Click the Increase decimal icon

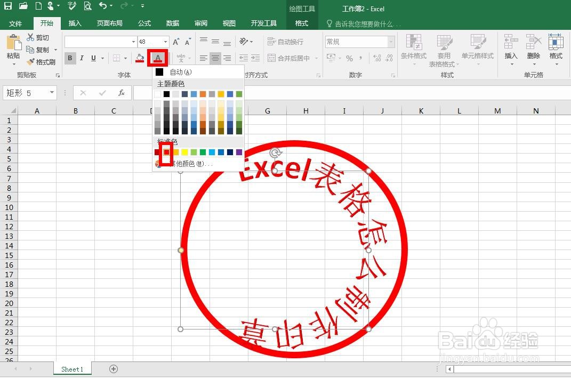pyautogui.click(x=377, y=58)
